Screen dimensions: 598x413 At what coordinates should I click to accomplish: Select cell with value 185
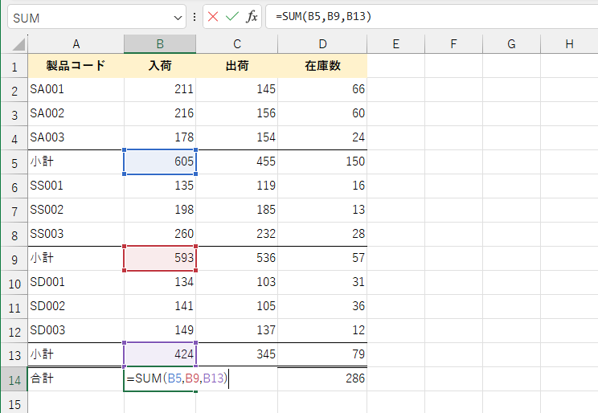coord(237,211)
